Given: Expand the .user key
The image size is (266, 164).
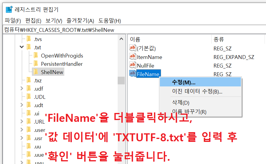Looking at the screenshot, I should pyautogui.click(x=22, y=130).
